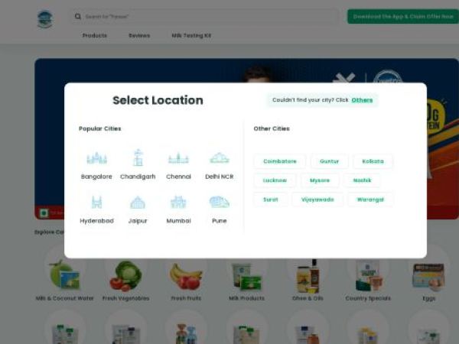Screen dimensions: 459x344
Task: Choose the Chandigarh city icon
Action: click(138, 157)
